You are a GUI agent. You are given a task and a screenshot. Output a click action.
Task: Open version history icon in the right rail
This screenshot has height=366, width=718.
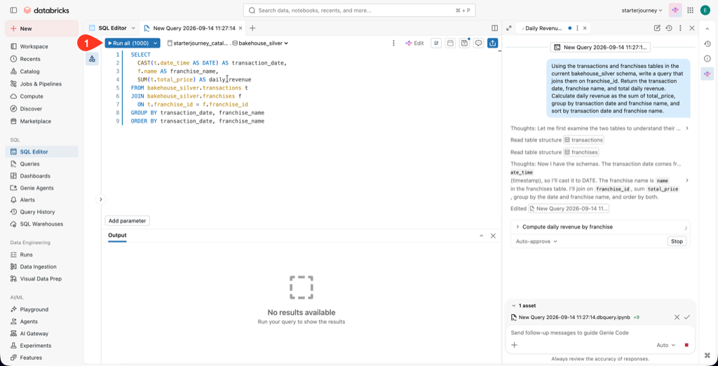tap(707, 44)
